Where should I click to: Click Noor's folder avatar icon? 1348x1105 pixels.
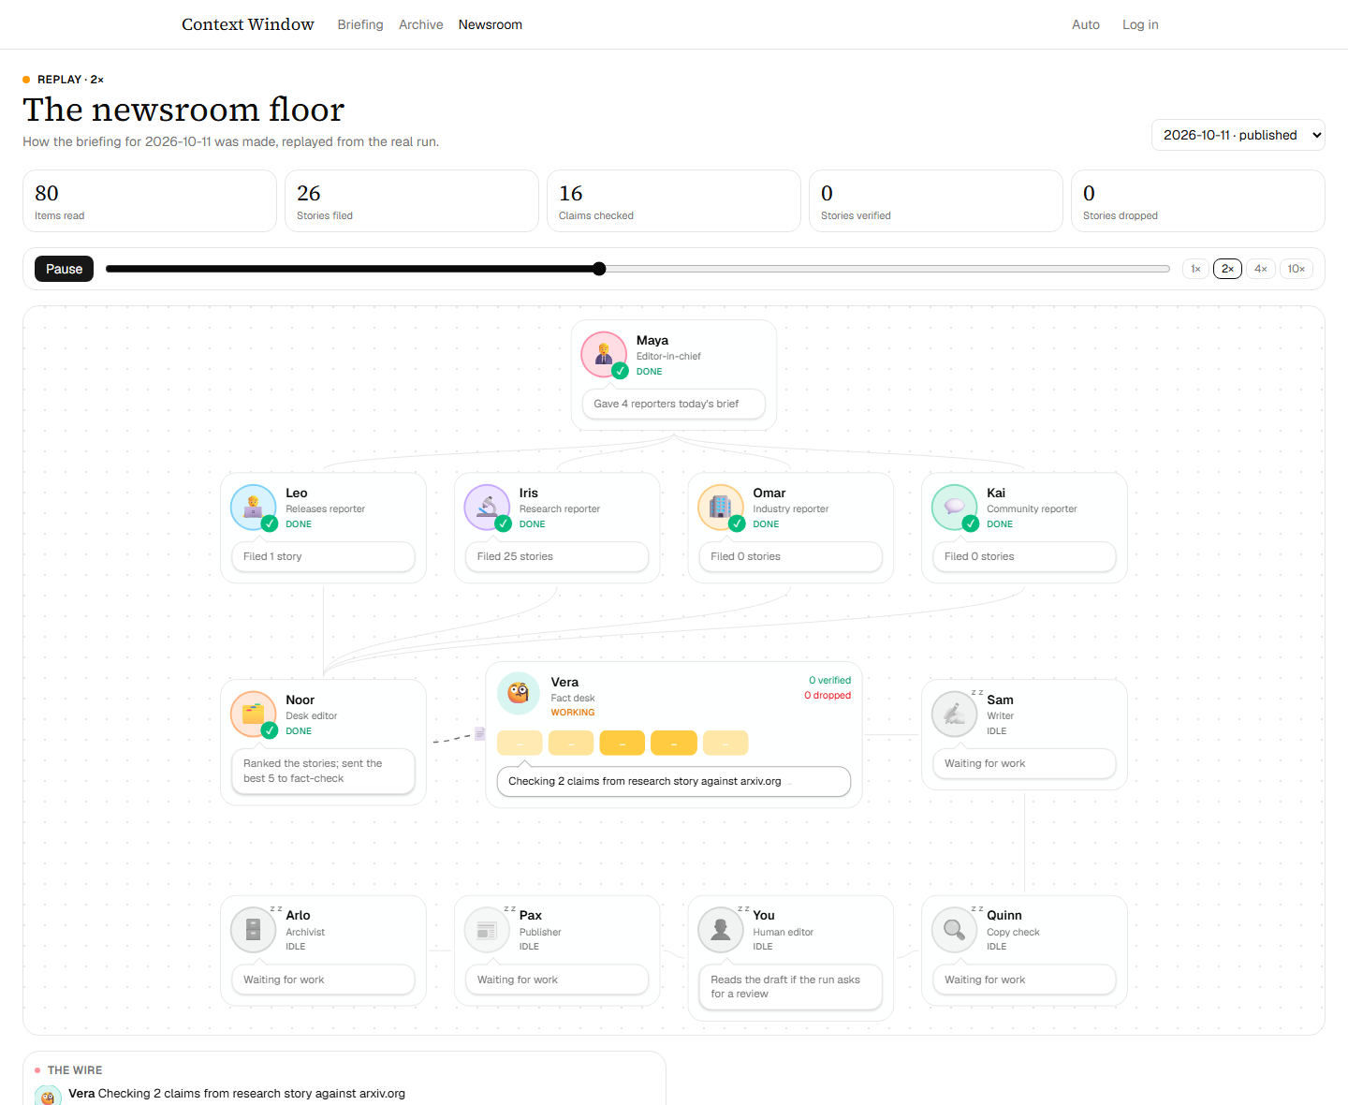253,714
